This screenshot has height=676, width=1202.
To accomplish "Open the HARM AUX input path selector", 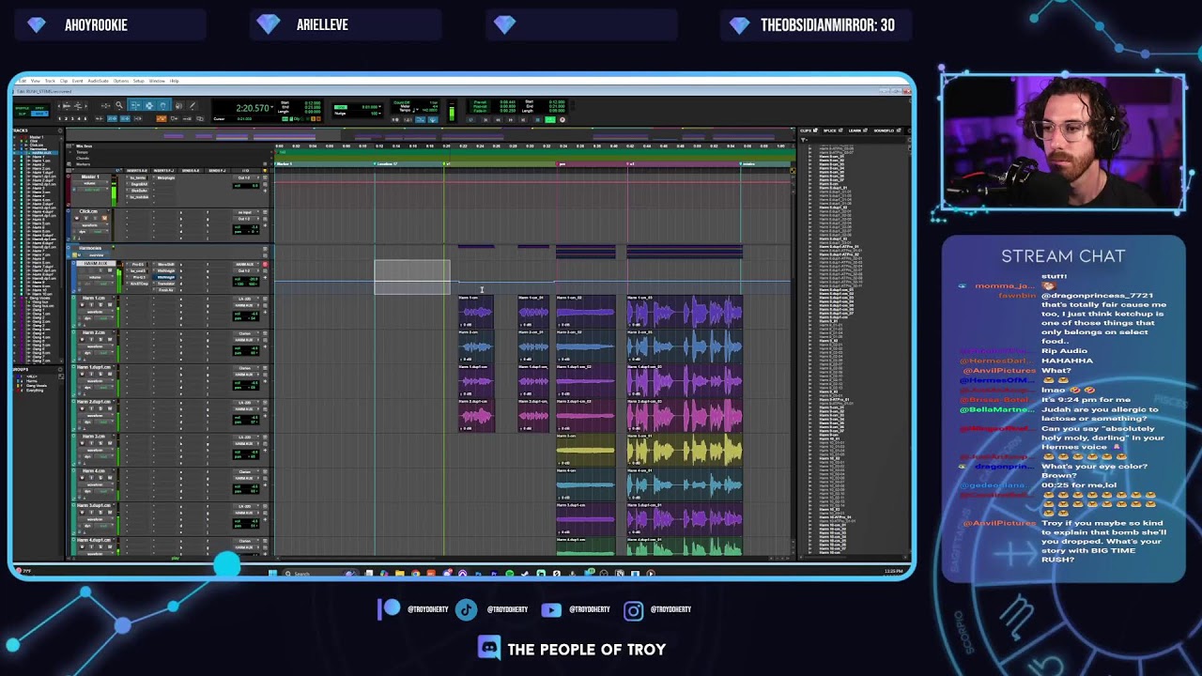I will [x=244, y=265].
